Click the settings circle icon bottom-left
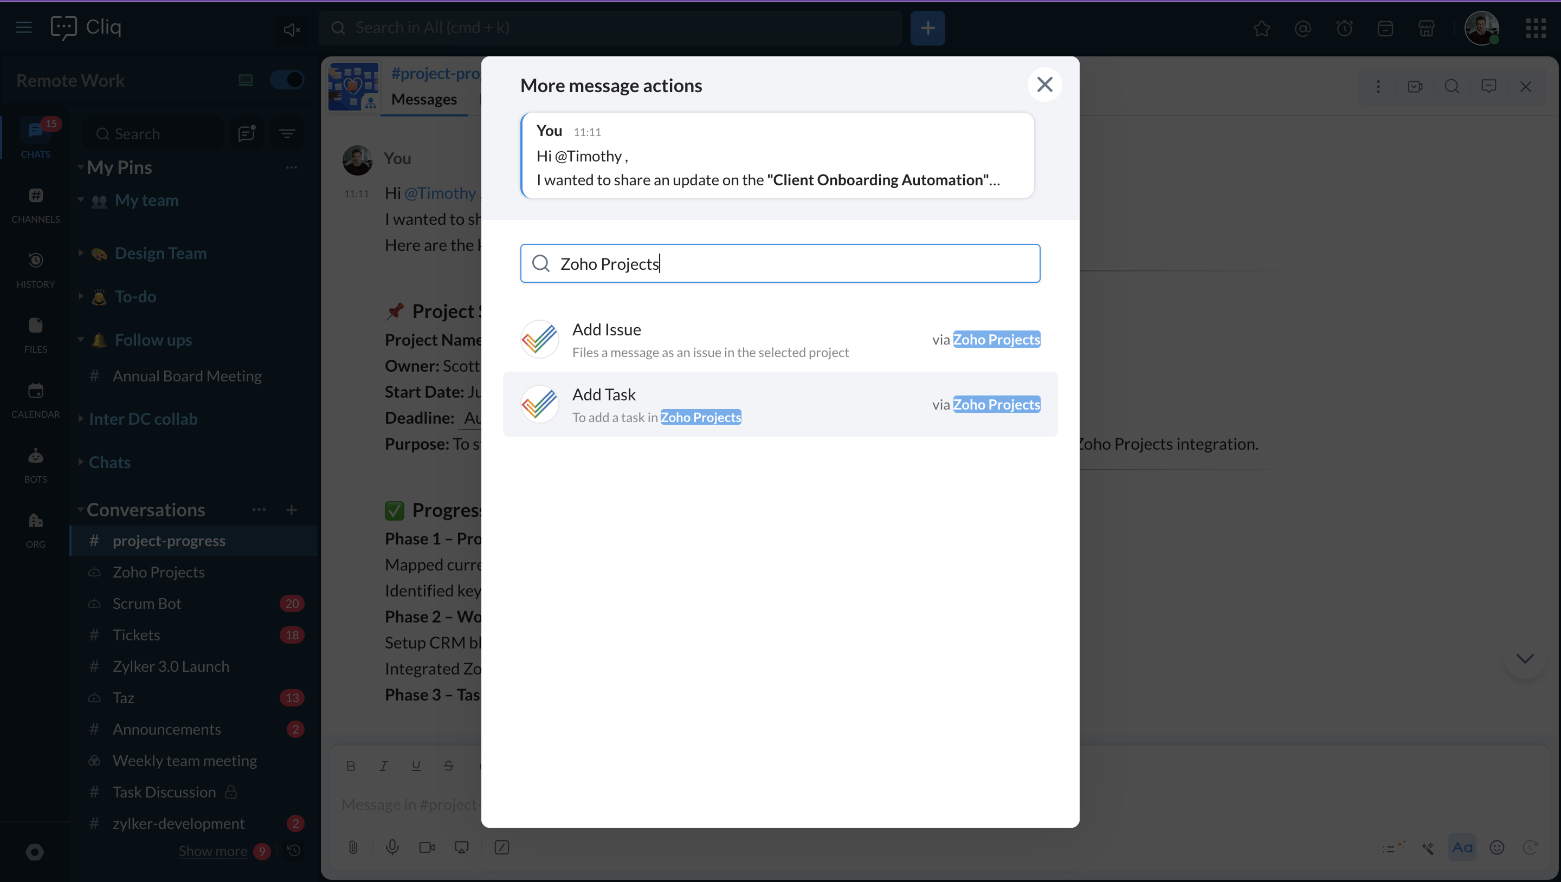The width and height of the screenshot is (1561, 882). click(x=35, y=852)
